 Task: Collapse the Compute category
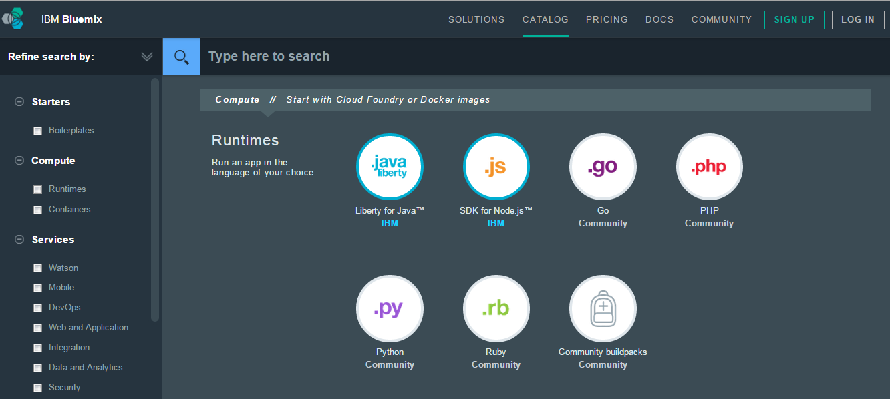19,161
